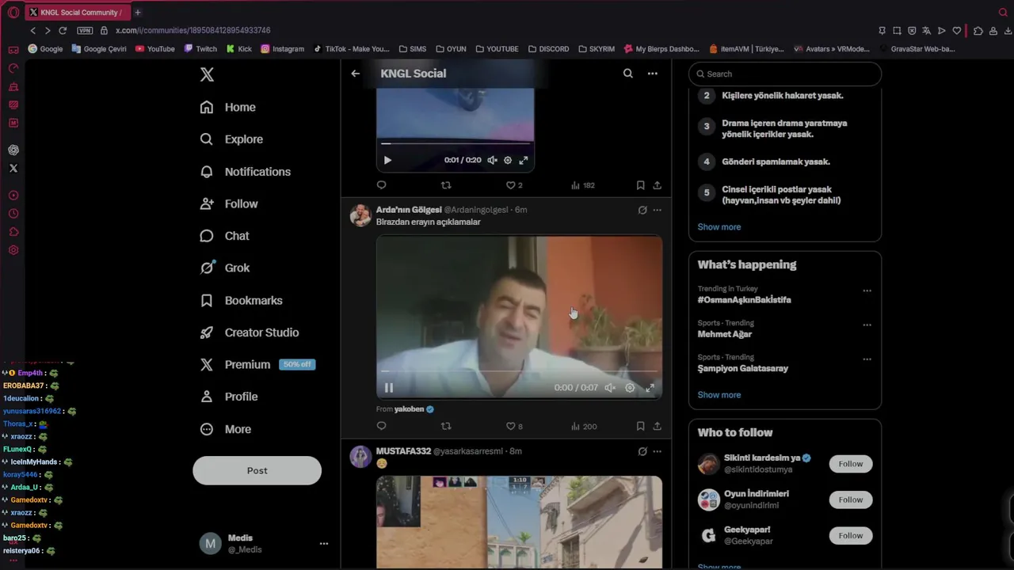1014x570 pixels.
Task: Fullscreen the top 0:20 video
Action: coord(523,160)
